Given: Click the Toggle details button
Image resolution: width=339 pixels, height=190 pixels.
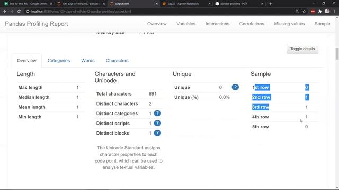Looking at the screenshot, I should [x=302, y=49].
